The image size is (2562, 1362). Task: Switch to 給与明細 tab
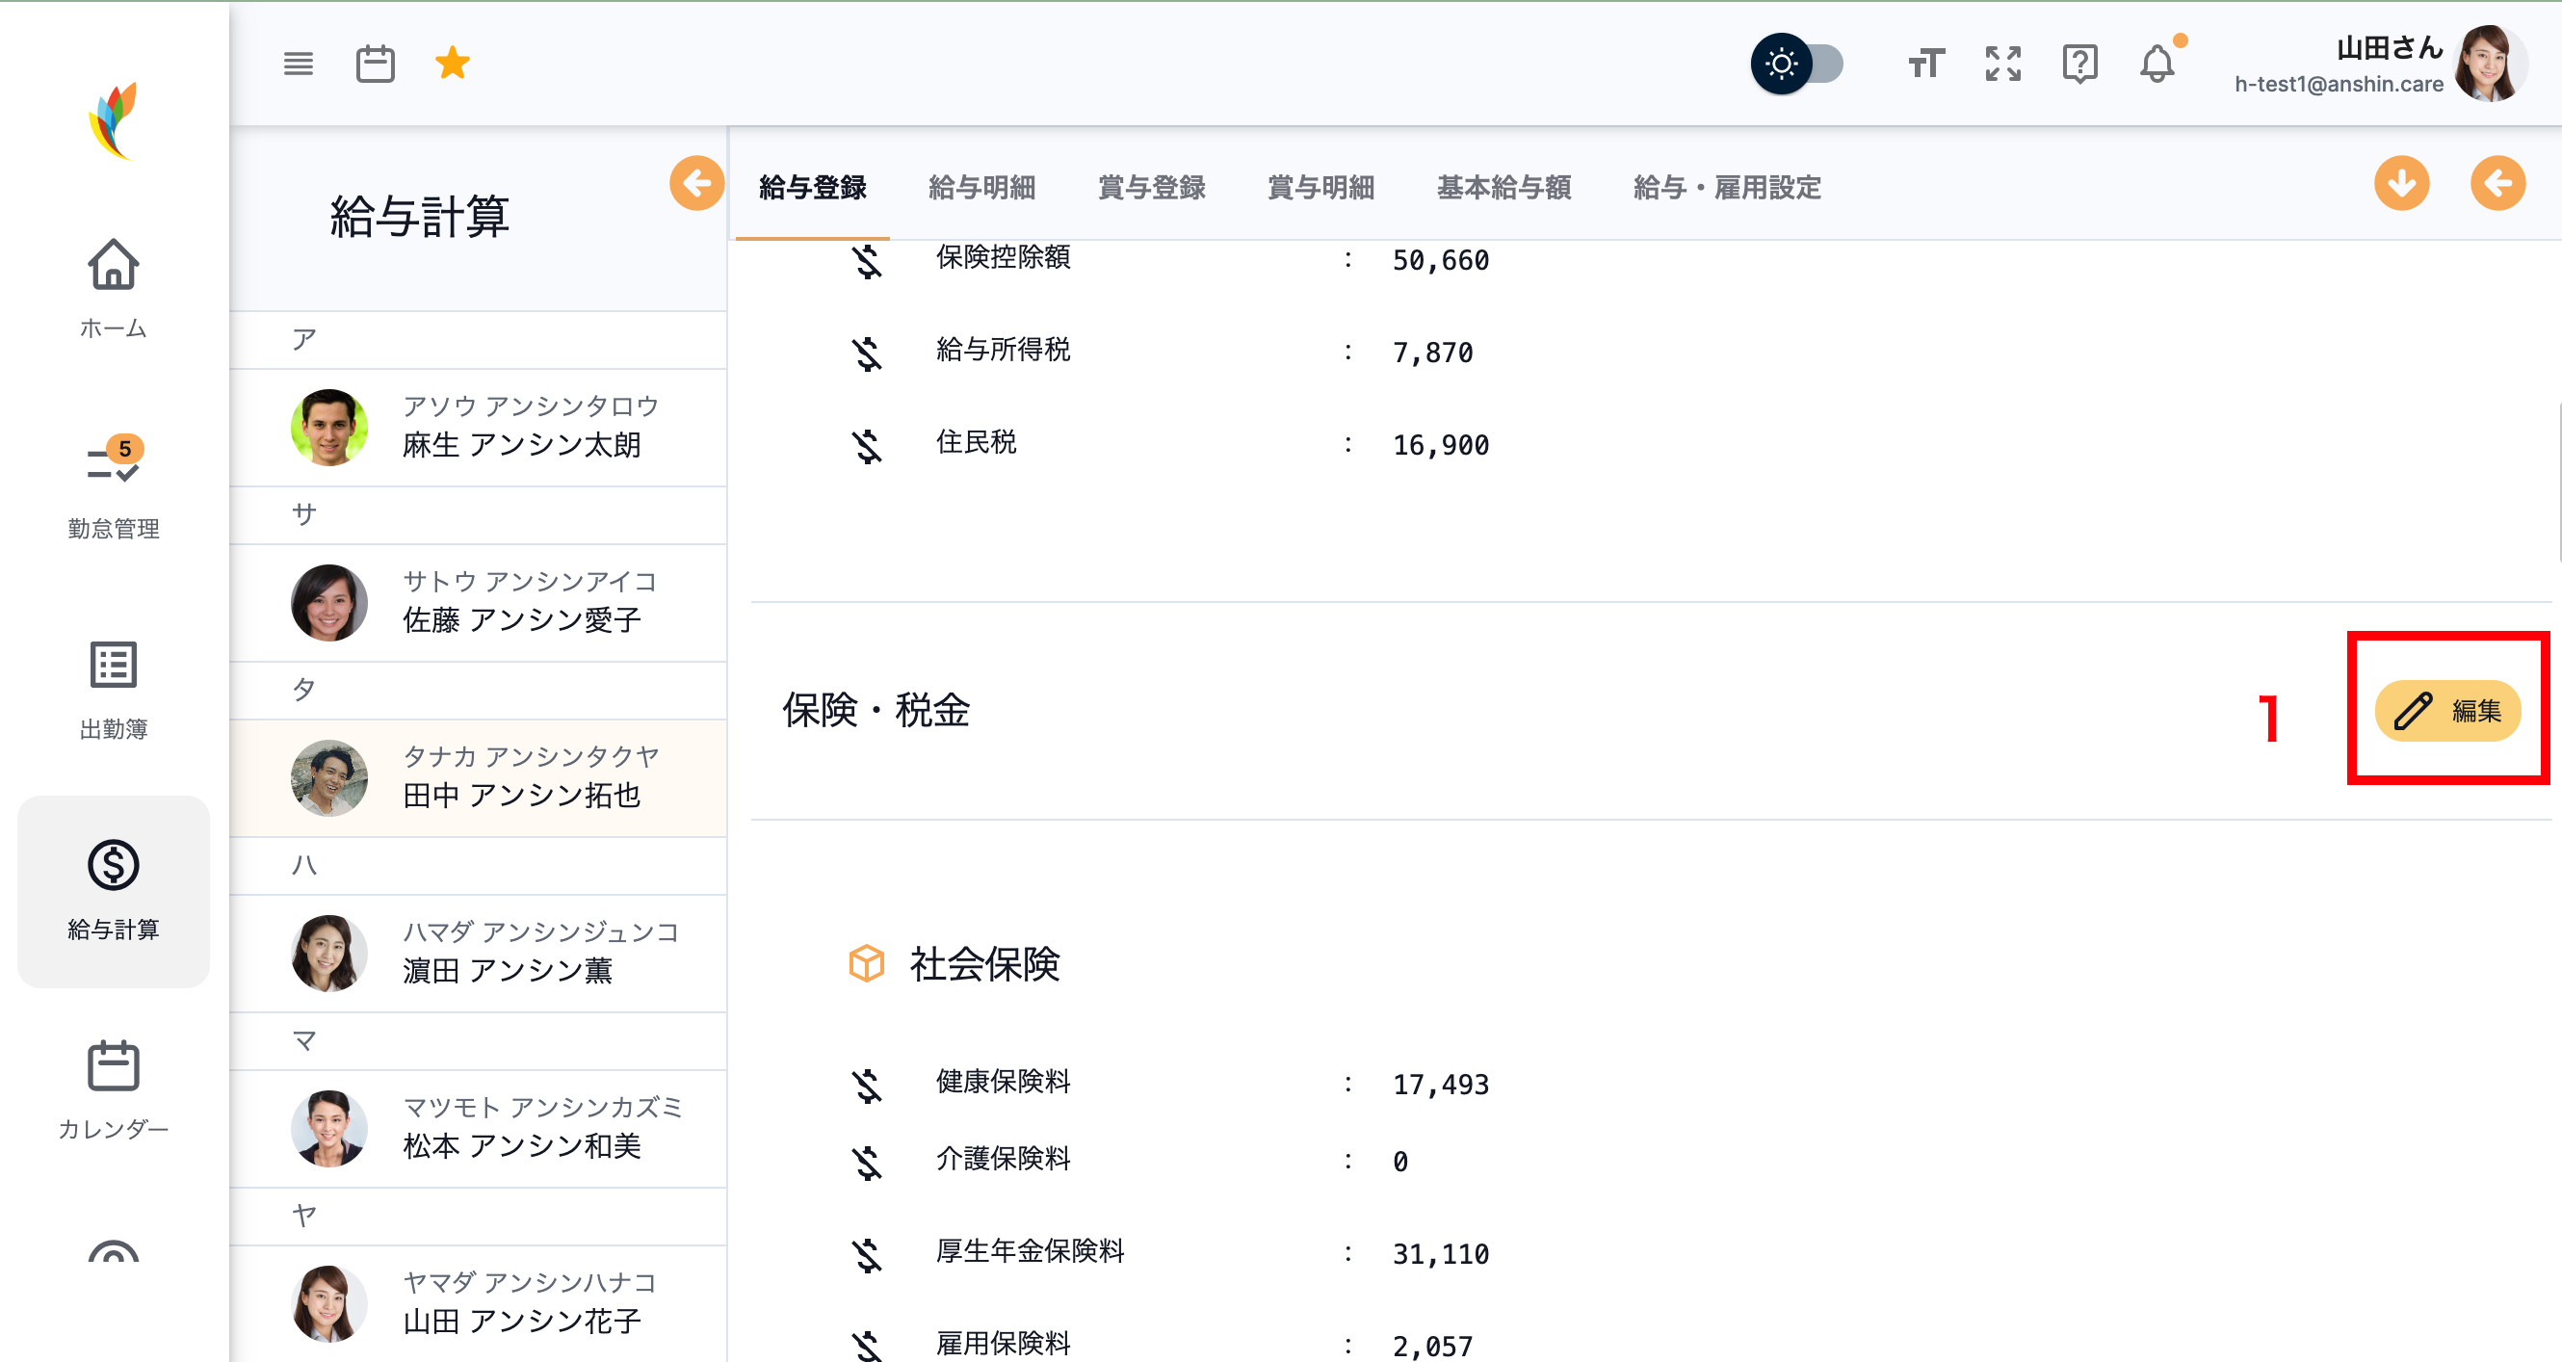click(x=981, y=187)
